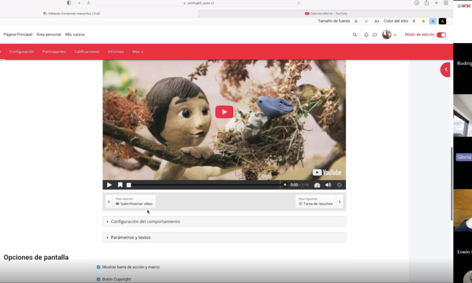The width and height of the screenshot is (472, 283).
Task: Select the yellow site color swatch
Action: (423, 21)
